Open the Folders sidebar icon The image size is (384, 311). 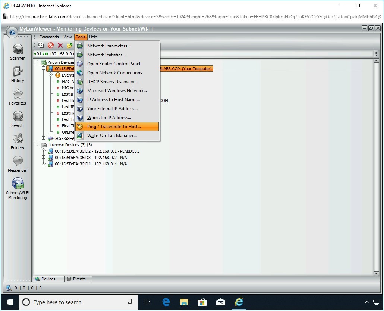pyautogui.click(x=18, y=139)
